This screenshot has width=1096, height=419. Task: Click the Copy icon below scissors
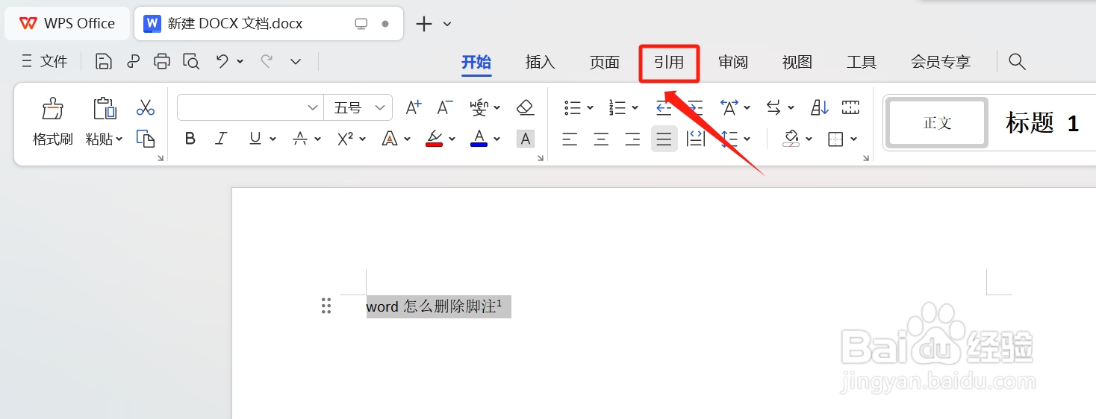coord(146,138)
